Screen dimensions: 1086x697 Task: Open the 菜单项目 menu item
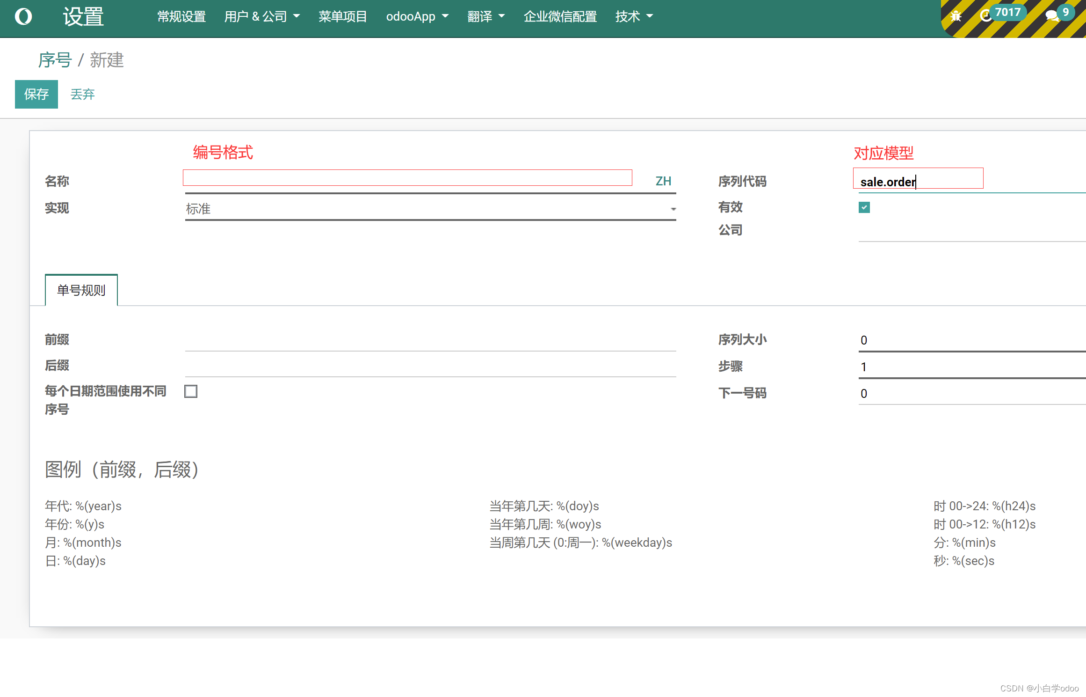(x=342, y=16)
